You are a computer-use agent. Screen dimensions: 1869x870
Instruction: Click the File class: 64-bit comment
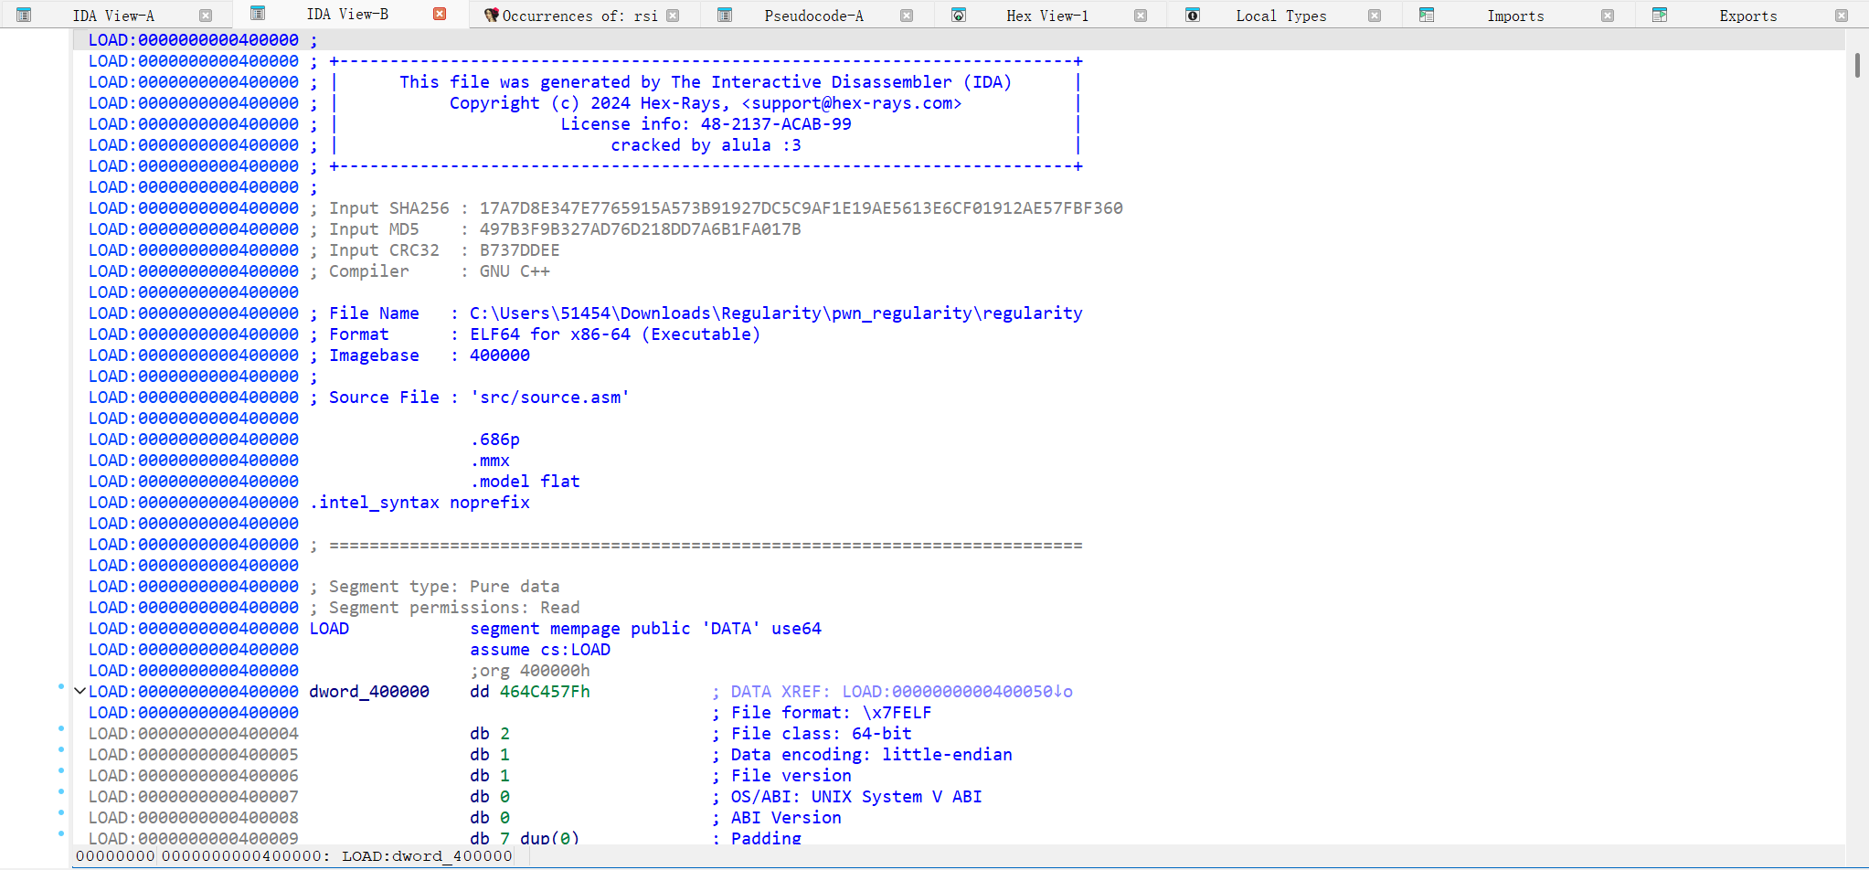(812, 734)
